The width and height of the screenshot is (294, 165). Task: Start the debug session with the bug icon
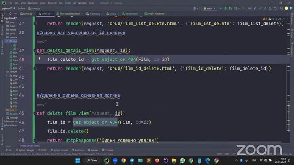pos(226,8)
